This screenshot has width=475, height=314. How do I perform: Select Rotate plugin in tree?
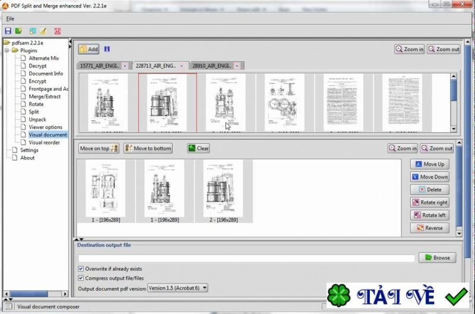[x=36, y=104]
